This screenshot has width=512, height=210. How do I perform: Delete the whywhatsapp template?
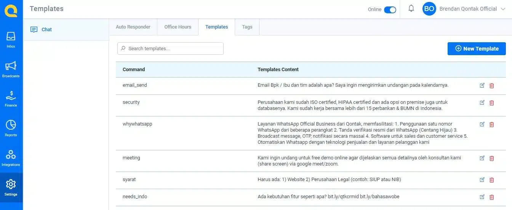coord(491,124)
